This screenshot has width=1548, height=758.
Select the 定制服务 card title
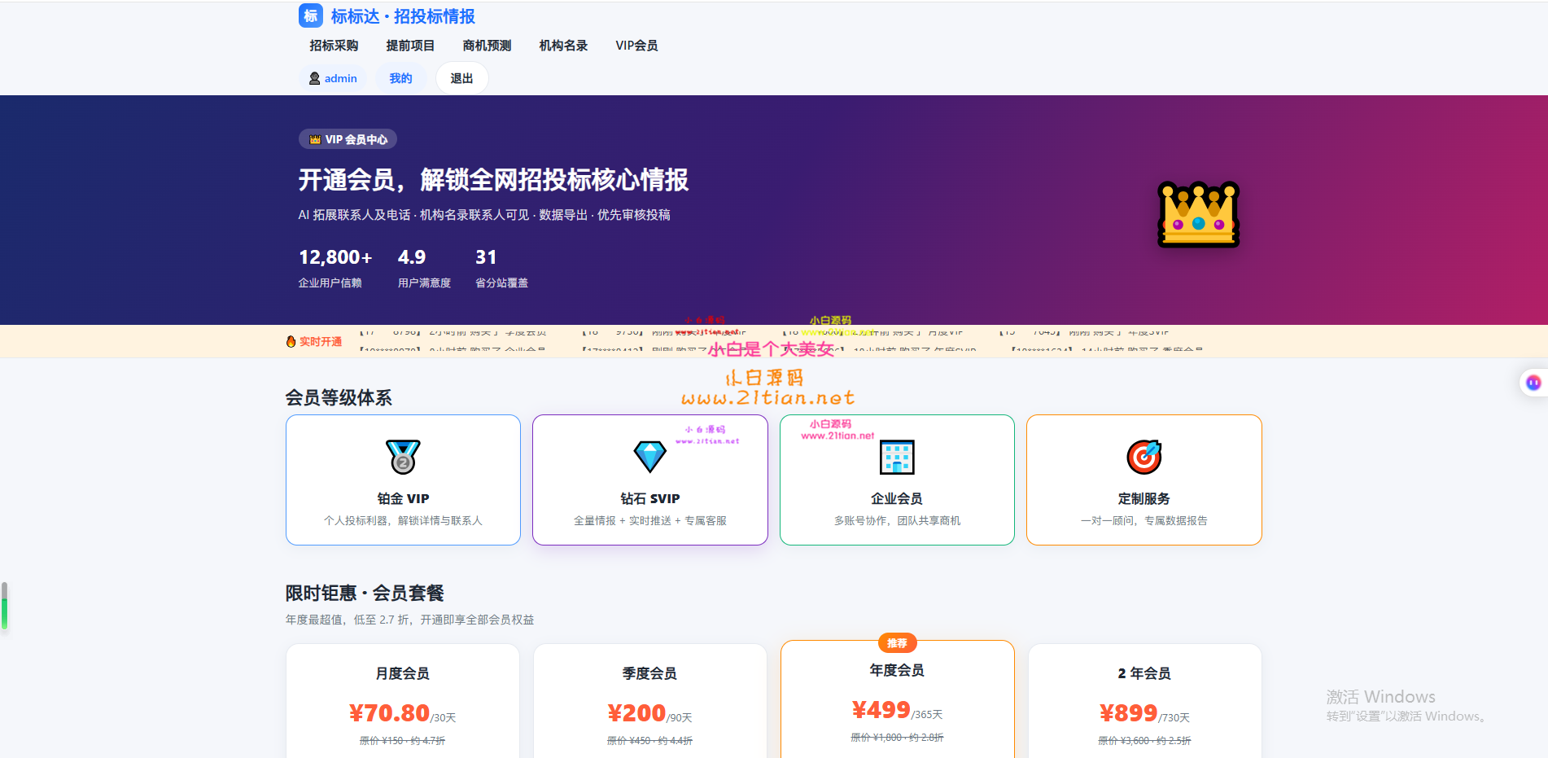coord(1144,498)
